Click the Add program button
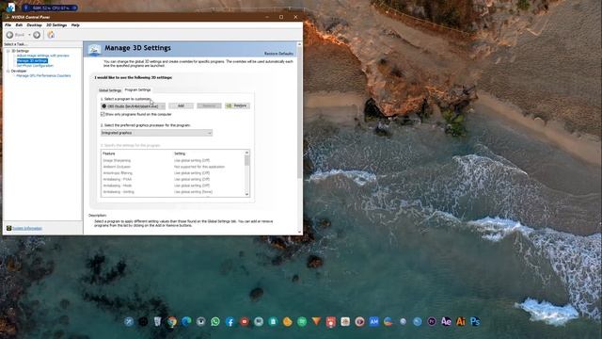Viewport: 602px width, 339px height. 181,105
